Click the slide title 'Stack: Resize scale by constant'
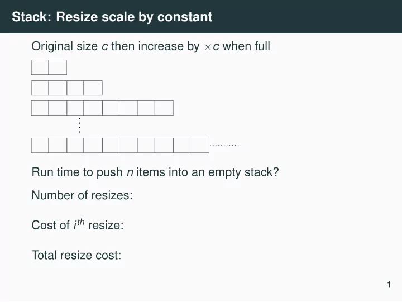402x302 pixels. [x=112, y=17]
